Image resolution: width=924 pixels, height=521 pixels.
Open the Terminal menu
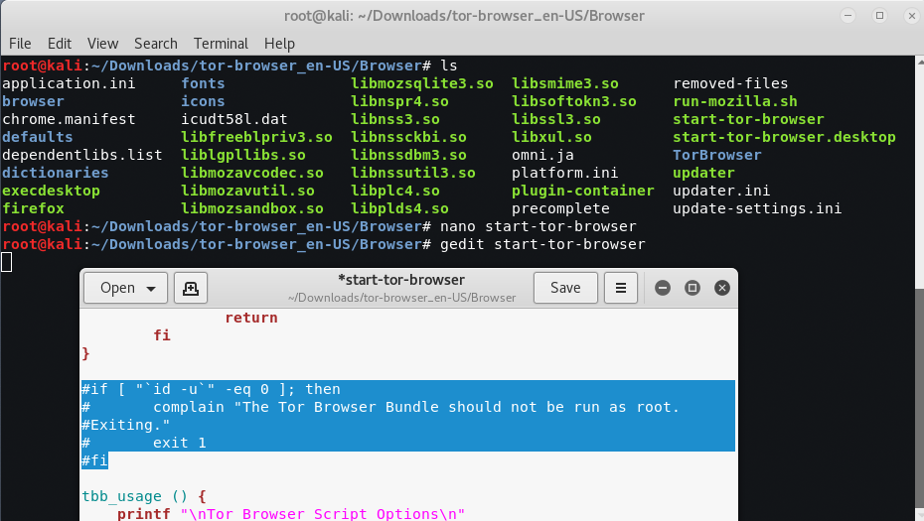[221, 44]
